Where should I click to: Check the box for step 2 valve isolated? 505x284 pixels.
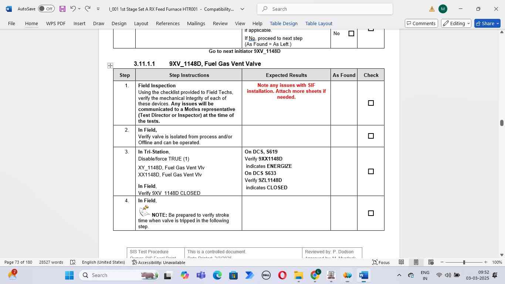371,136
